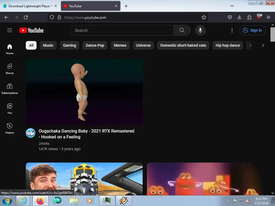Go to Home in sidebar
275x206 pixels.
point(10,49)
